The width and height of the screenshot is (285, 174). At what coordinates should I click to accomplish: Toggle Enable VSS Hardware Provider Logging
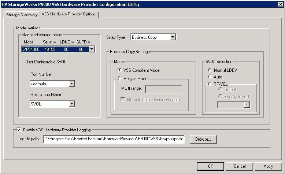19,130
